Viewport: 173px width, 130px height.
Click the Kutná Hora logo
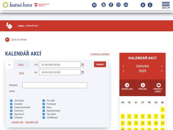(x=17, y=5)
